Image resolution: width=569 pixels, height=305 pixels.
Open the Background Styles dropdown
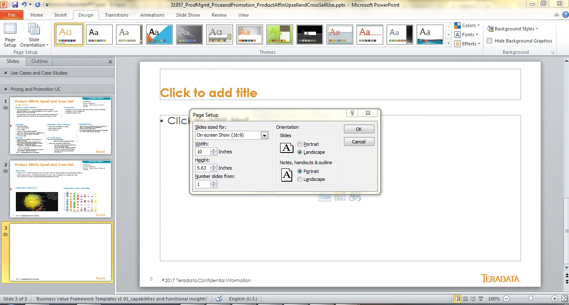point(513,29)
